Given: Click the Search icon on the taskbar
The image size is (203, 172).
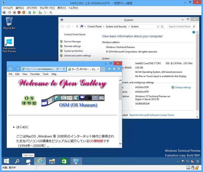Looking at the screenshot, I should pyautogui.click(x=17, y=161).
